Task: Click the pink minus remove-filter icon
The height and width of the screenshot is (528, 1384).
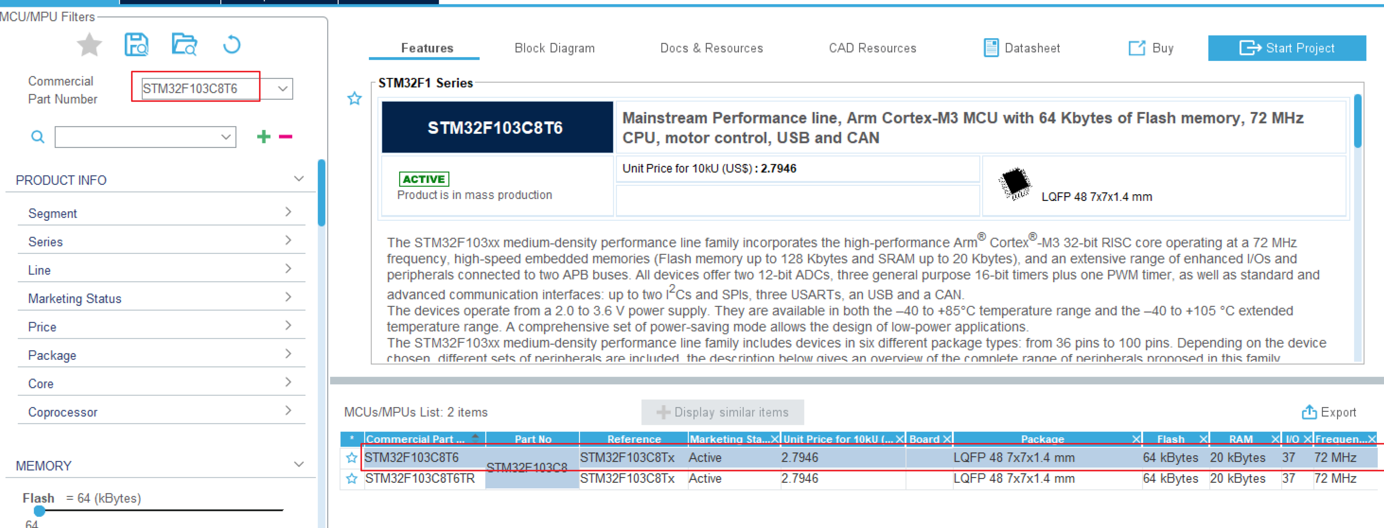Action: pyautogui.click(x=285, y=137)
